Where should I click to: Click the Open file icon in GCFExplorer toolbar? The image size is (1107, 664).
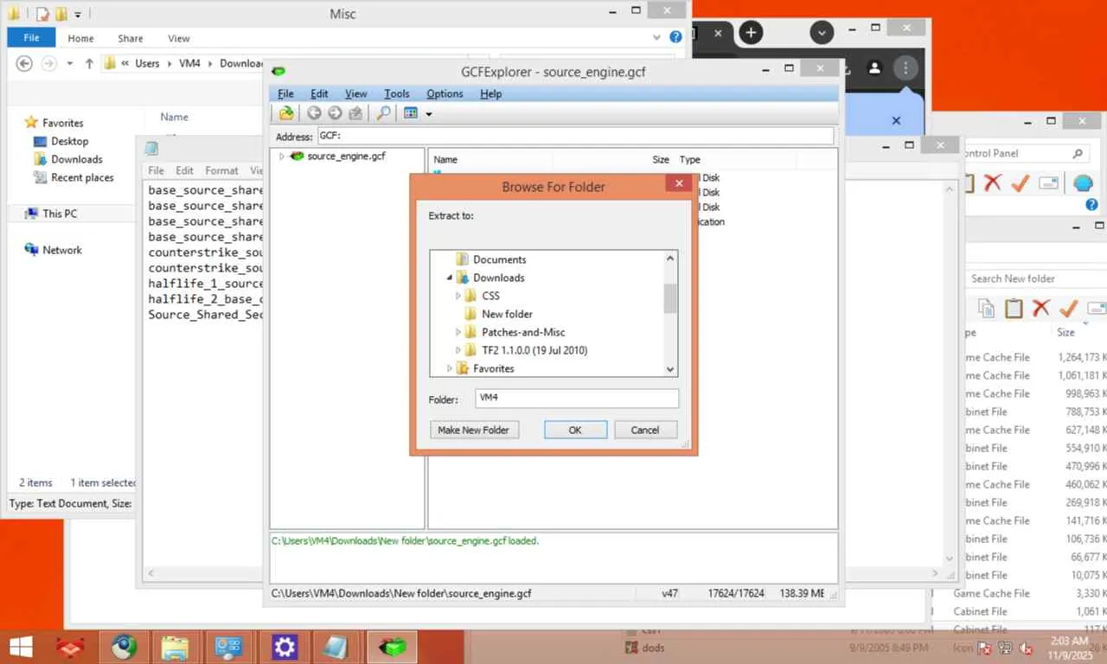click(286, 113)
